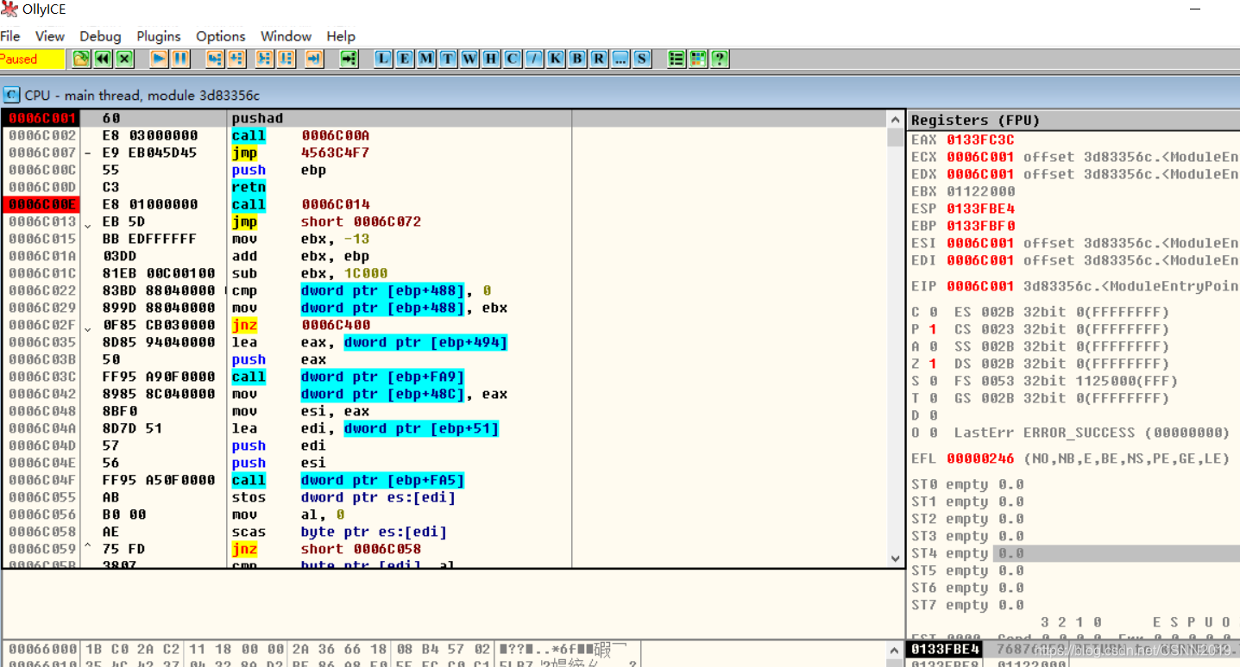The width and height of the screenshot is (1240, 667).
Task: Click the Trace over toolbar icon
Action: [286, 59]
